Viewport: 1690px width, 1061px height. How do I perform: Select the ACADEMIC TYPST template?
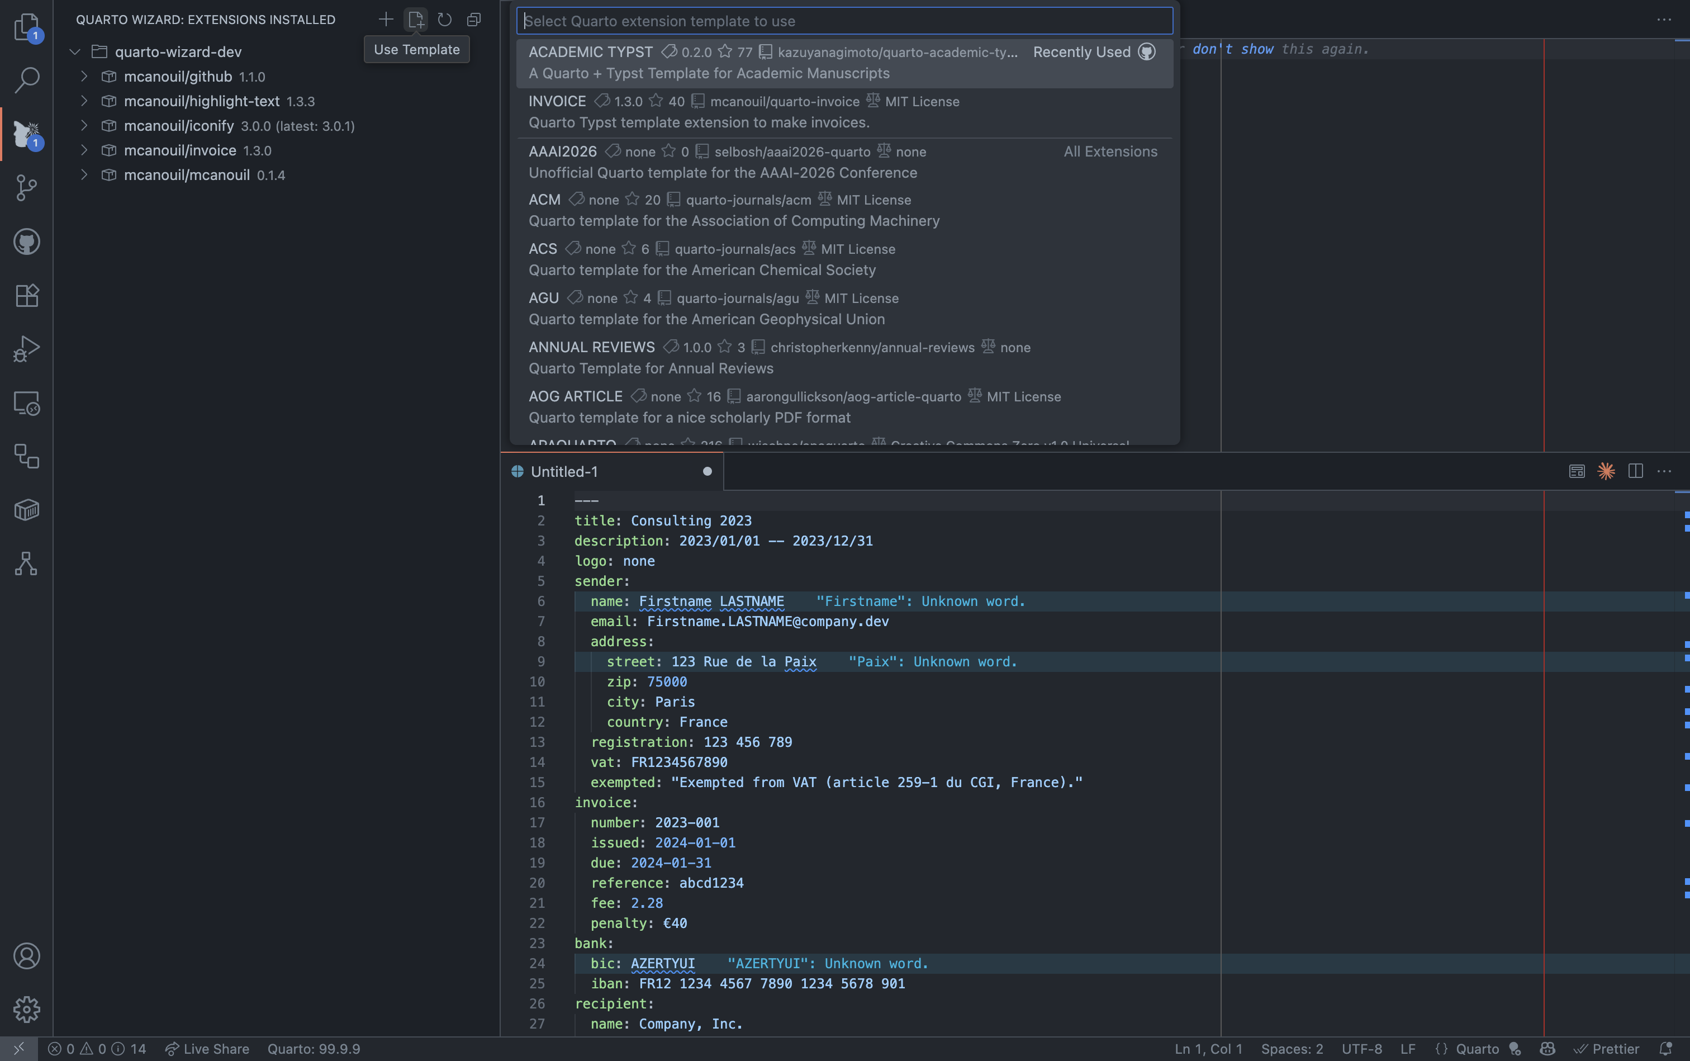(x=772, y=61)
